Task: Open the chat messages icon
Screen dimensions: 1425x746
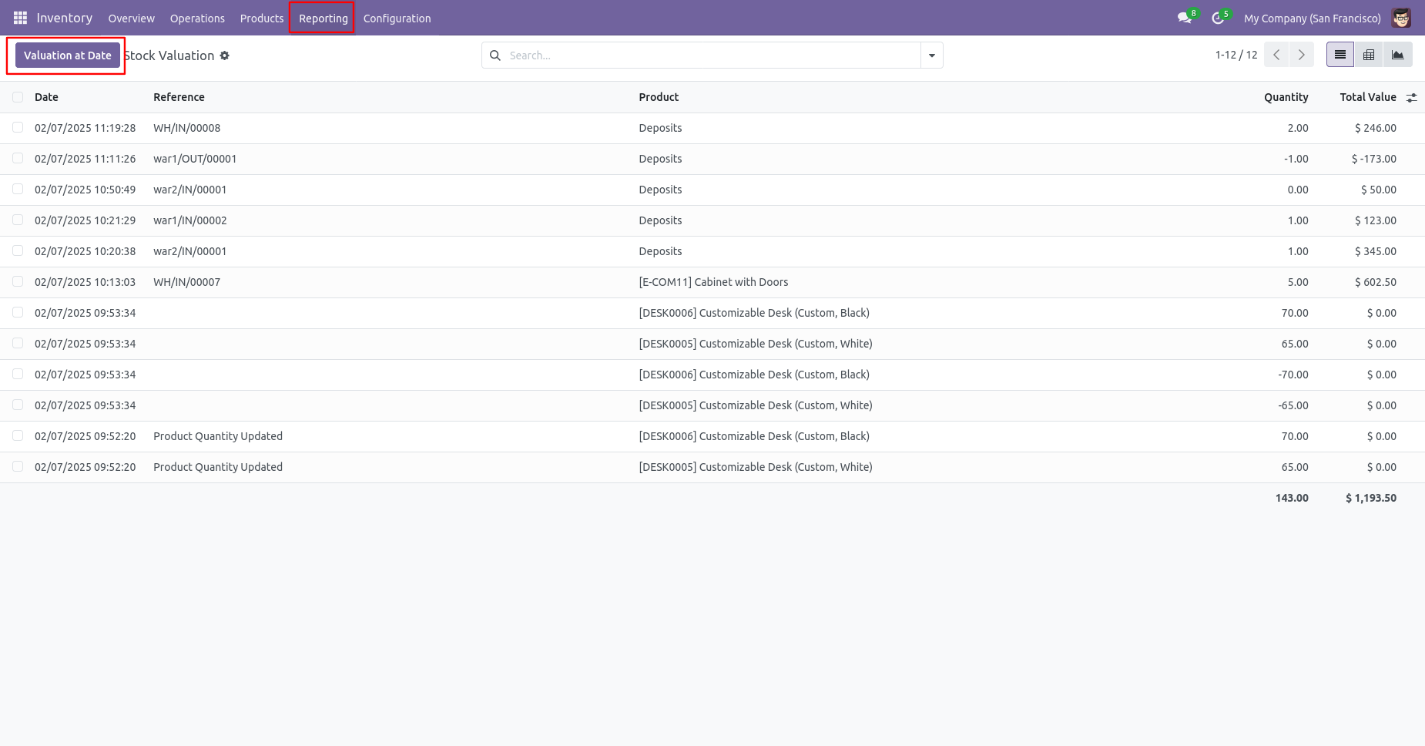Action: pos(1185,18)
